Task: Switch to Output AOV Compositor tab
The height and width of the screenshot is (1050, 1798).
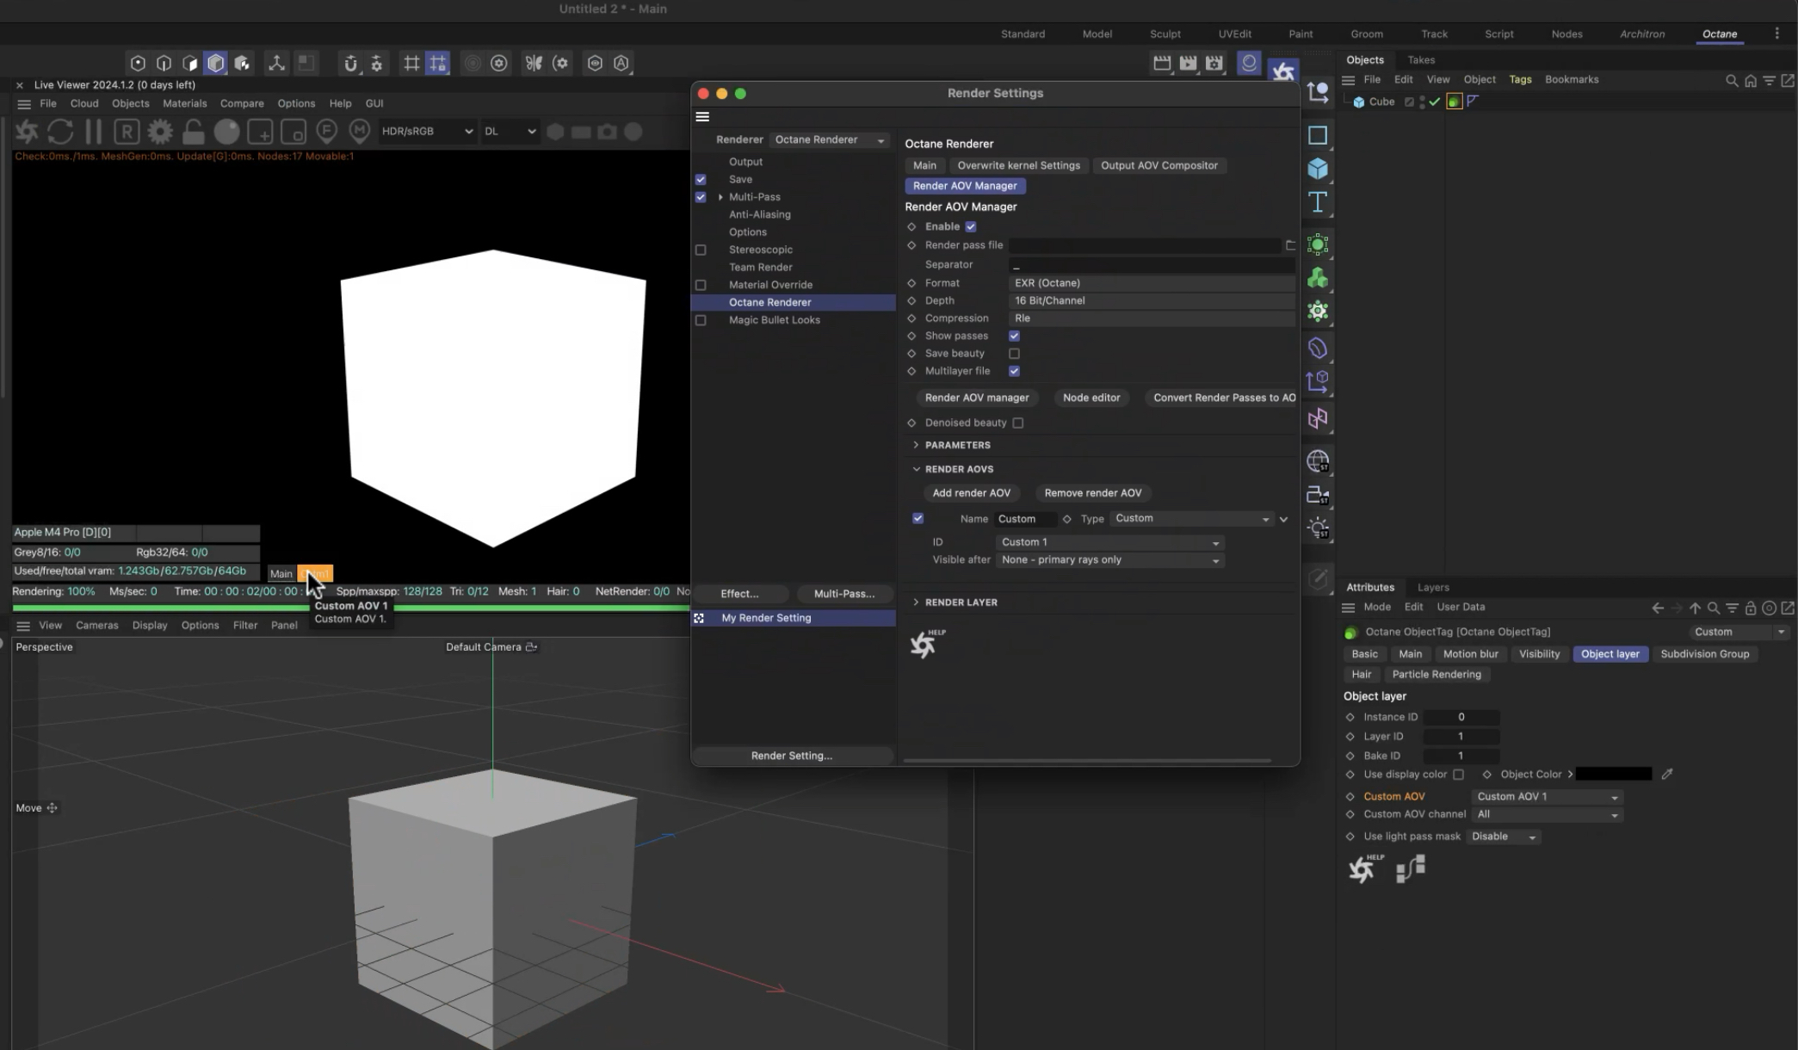Action: click(1159, 165)
